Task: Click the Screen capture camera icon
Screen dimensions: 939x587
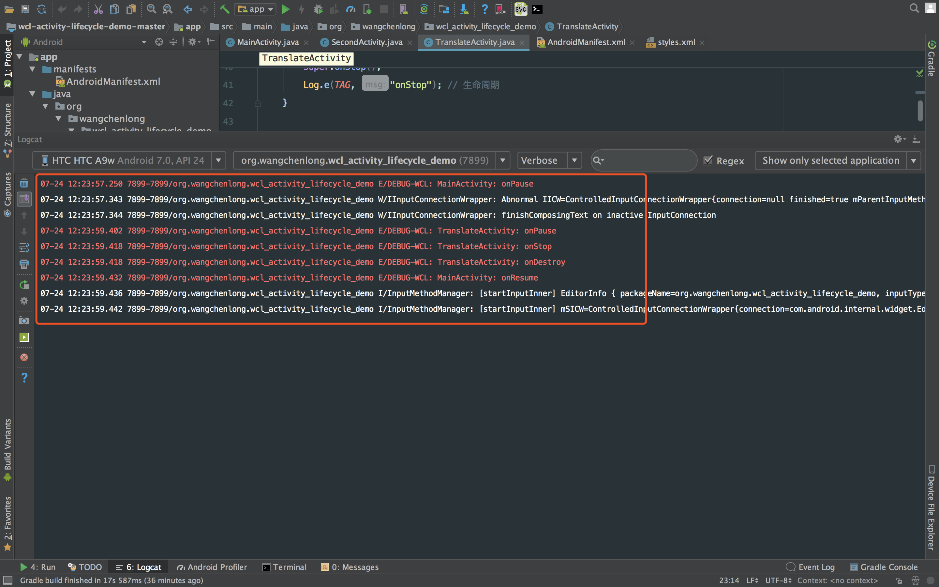Action: click(24, 321)
